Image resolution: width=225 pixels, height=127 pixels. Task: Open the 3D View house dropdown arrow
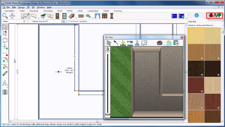pos(164,45)
